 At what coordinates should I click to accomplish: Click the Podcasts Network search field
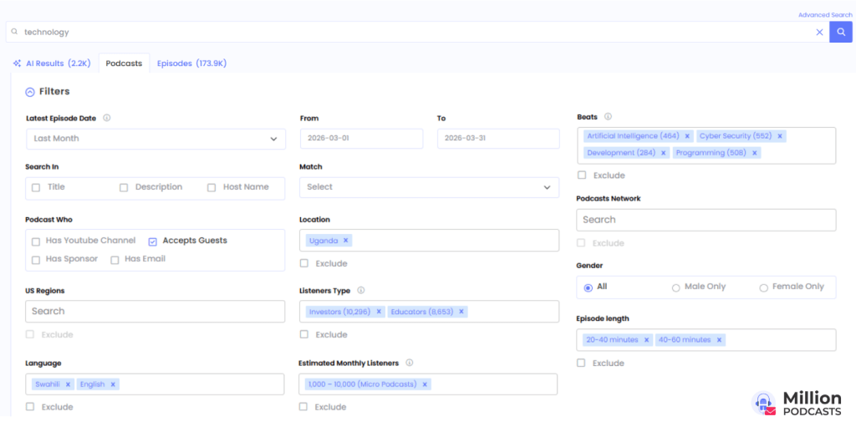[x=706, y=220]
